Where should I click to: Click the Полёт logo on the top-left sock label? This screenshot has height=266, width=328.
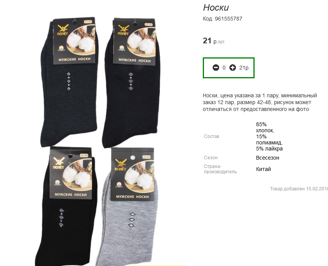[x=63, y=30]
